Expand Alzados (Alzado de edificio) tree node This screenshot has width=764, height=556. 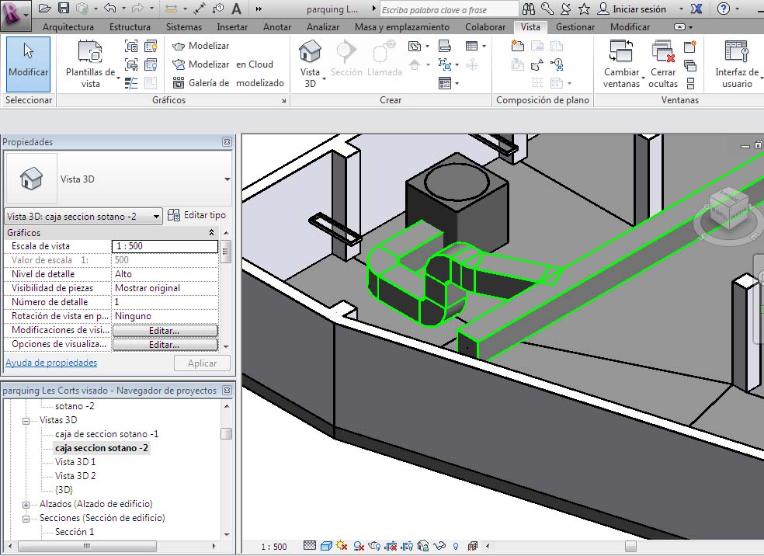pyautogui.click(x=26, y=504)
